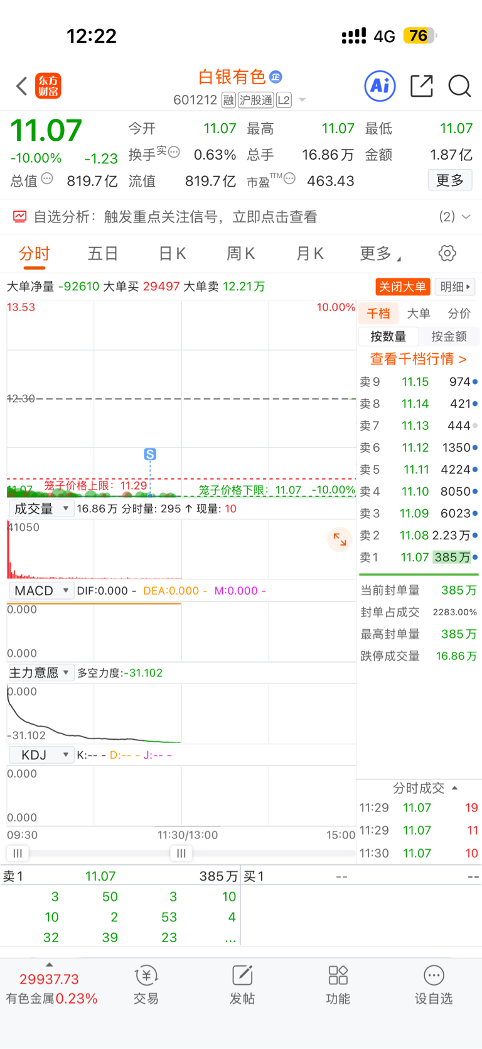Tap left handle of time range slider

pyautogui.click(x=18, y=854)
